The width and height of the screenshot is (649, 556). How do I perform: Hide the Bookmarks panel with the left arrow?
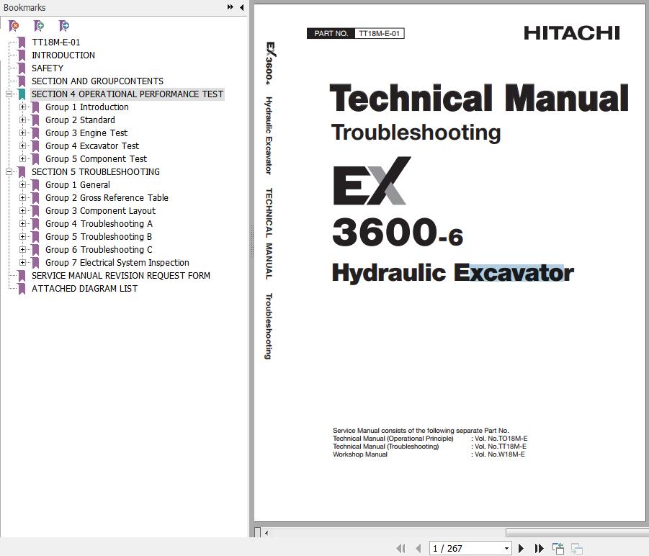[x=241, y=7]
